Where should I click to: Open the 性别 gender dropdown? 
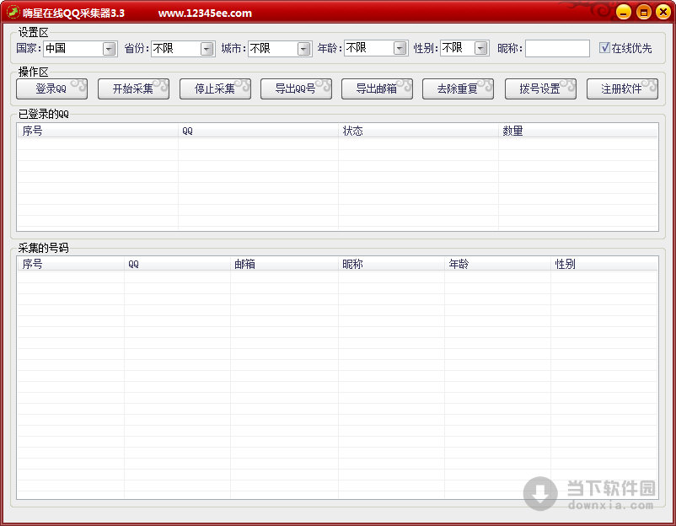(480, 48)
